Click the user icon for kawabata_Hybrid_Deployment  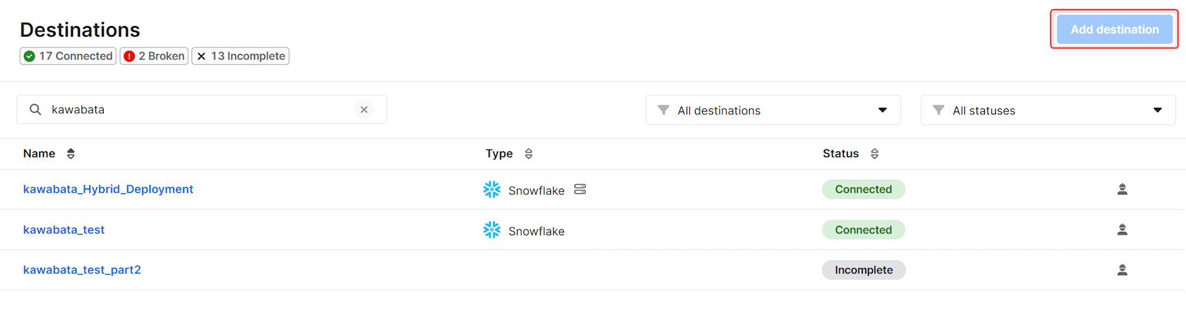[1122, 189]
